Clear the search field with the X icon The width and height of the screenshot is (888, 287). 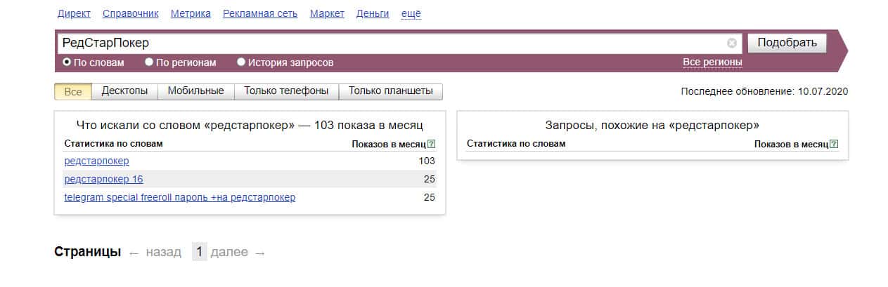click(732, 44)
